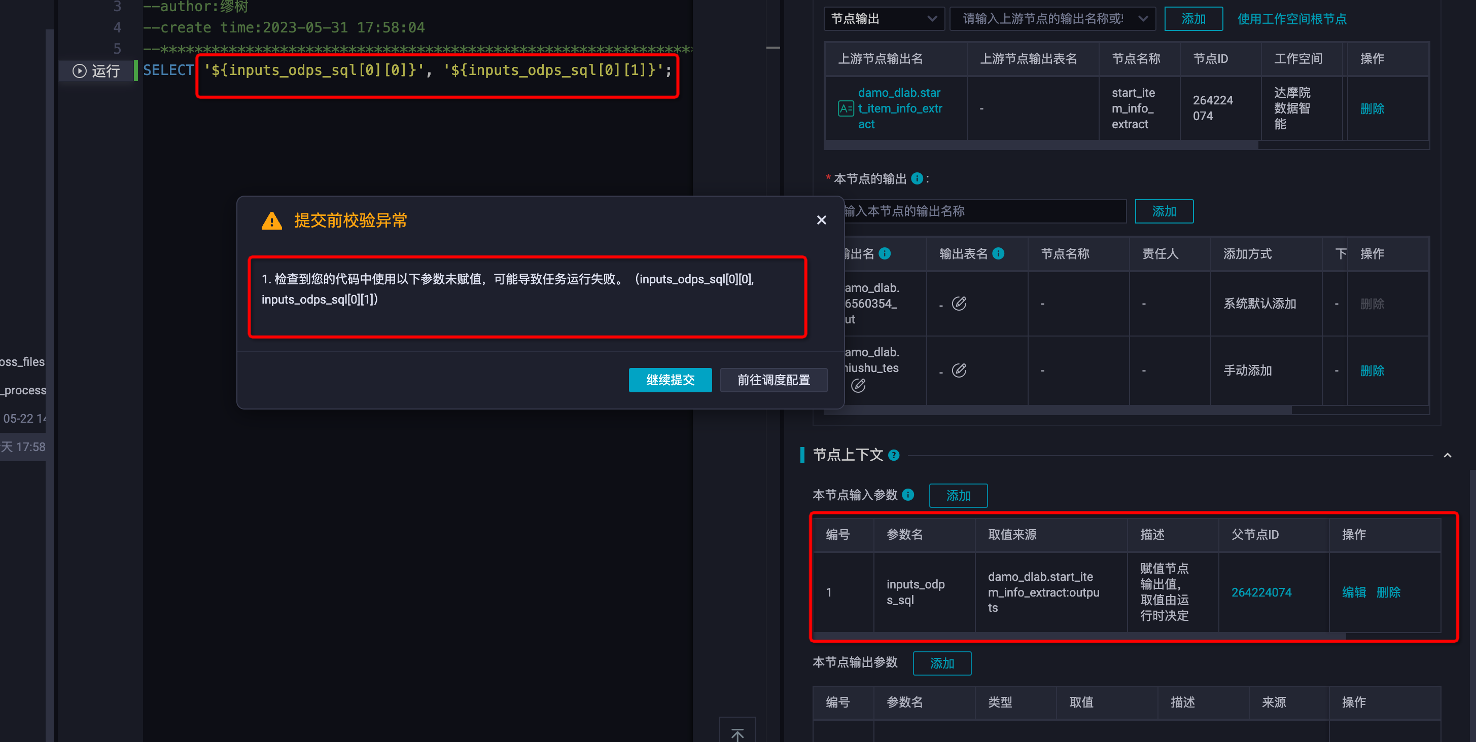Viewport: 1476px width, 742px height.
Task: Click info icon beside 输出表名 column header
Action: 998,253
